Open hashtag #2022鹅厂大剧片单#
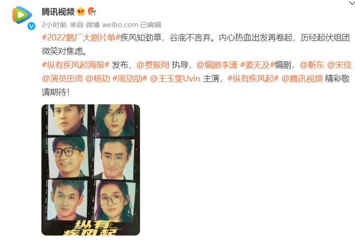Image resolution: width=355 pixels, height=241 pixels. point(81,37)
